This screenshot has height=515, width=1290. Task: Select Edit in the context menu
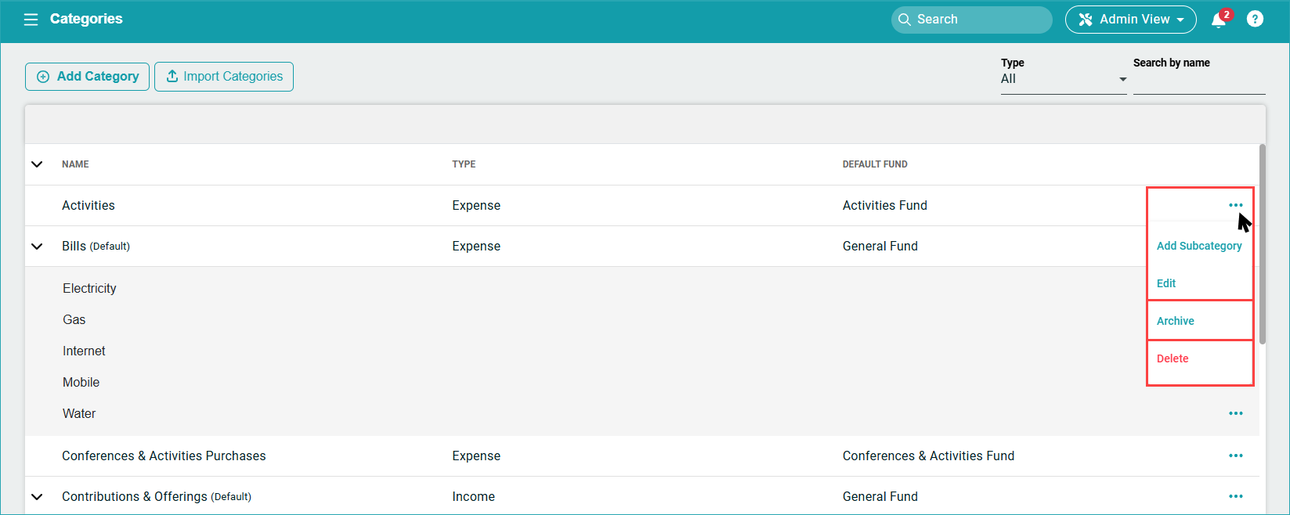(x=1166, y=283)
